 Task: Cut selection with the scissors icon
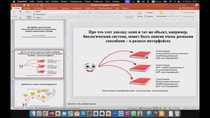[x=20, y=11]
